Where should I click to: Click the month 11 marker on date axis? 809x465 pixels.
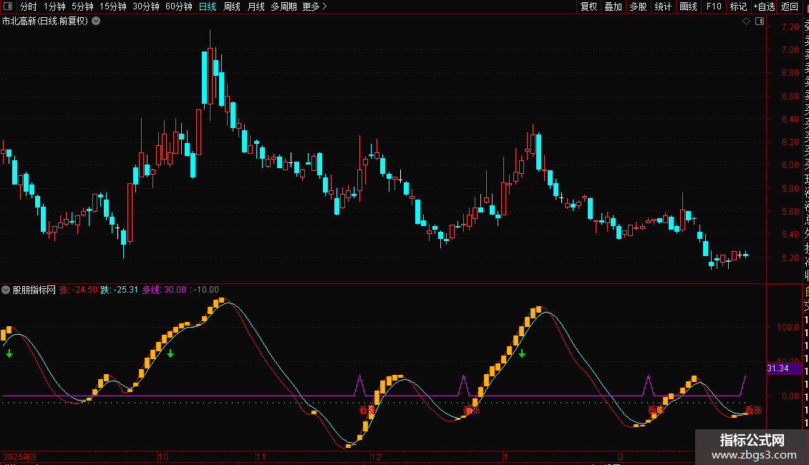coord(261,456)
